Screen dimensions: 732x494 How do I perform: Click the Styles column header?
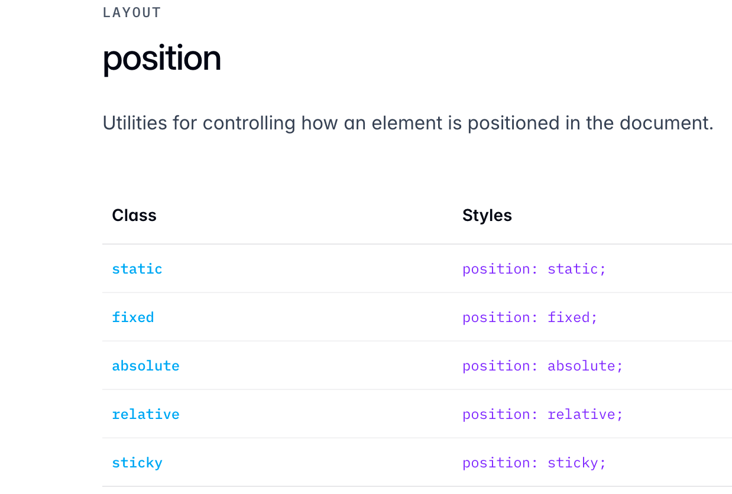point(487,215)
